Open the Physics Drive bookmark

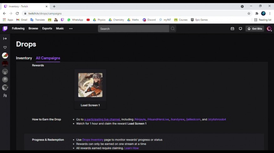[x=99, y=20]
